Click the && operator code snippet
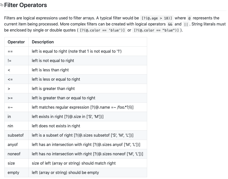This screenshot has height=179, width=228. tap(170, 24)
